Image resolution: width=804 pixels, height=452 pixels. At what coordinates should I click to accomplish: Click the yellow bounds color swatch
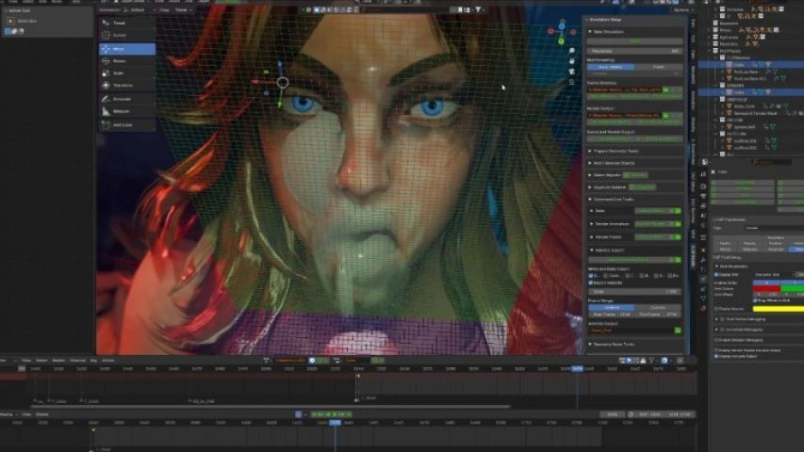click(779, 309)
